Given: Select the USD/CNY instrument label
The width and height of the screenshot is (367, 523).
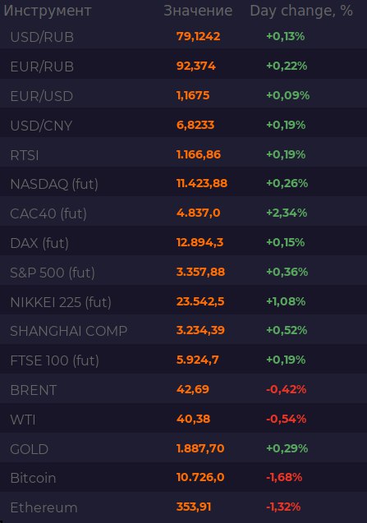Looking at the screenshot, I should (41, 126).
